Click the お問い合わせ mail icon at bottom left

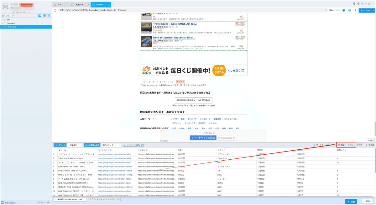(x=3, y=202)
